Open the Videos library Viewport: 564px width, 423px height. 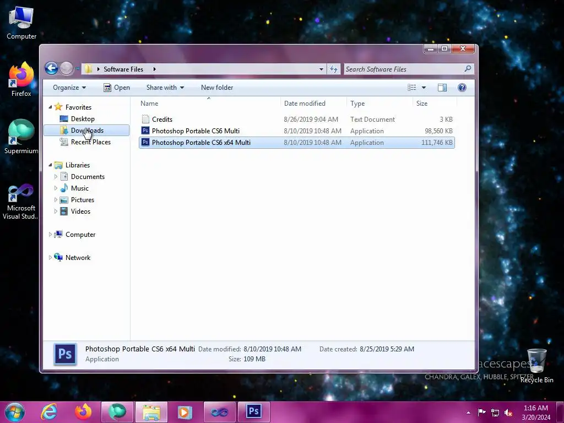[x=80, y=211]
